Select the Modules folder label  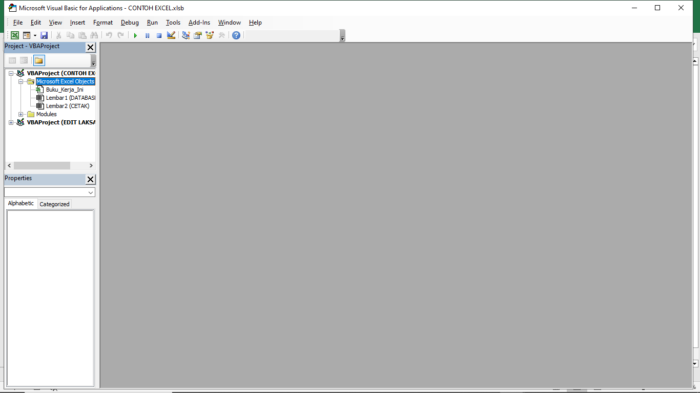47,114
